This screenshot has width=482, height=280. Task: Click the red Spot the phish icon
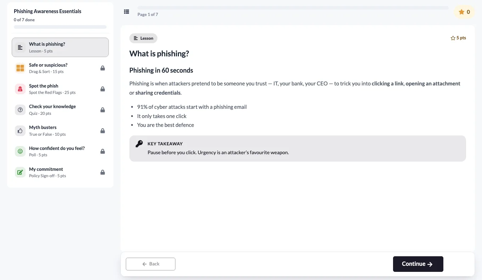pos(20,89)
